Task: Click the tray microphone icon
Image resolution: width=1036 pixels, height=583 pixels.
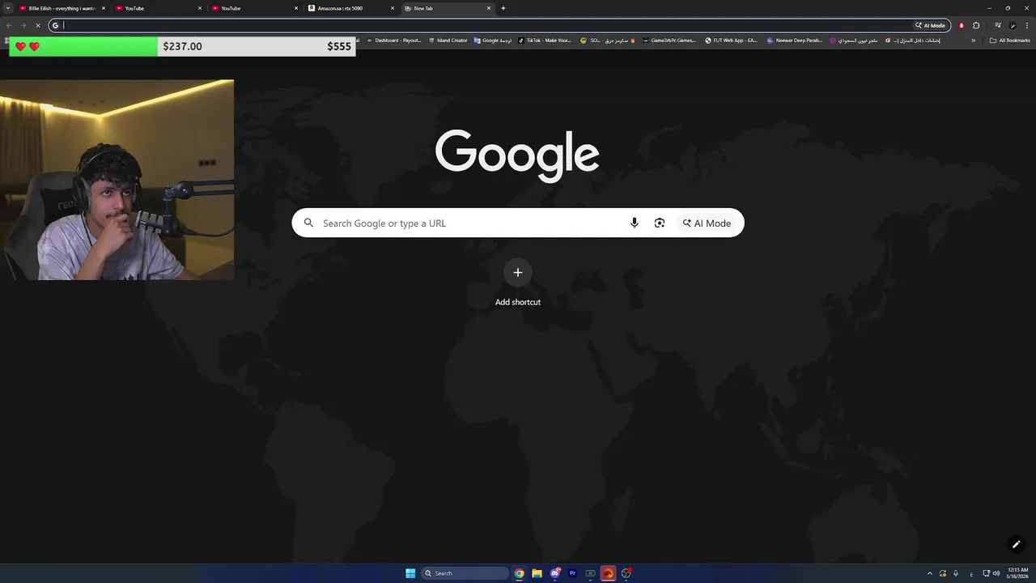Action: (x=956, y=573)
